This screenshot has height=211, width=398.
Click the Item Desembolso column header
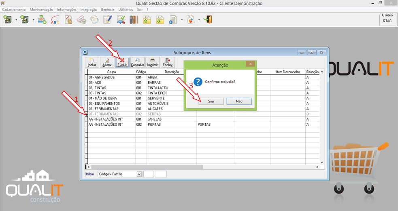[288, 72]
